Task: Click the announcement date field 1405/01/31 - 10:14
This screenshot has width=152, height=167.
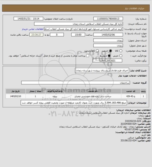Action: pos(28,19)
